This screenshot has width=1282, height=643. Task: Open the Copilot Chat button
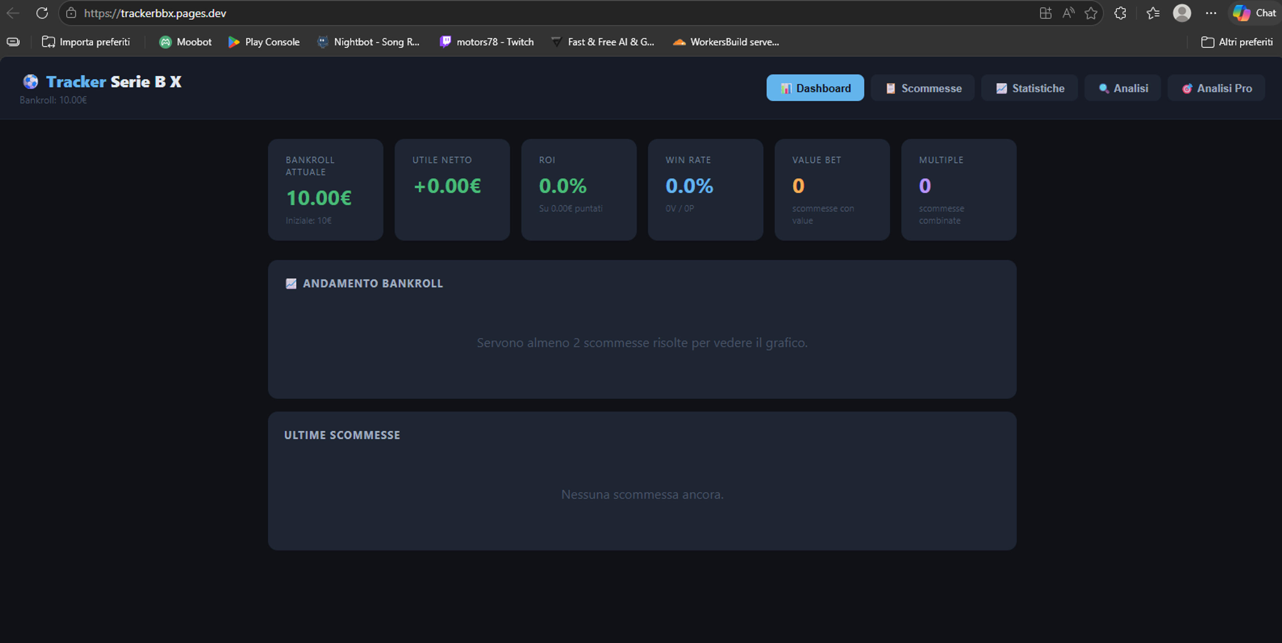(x=1255, y=13)
